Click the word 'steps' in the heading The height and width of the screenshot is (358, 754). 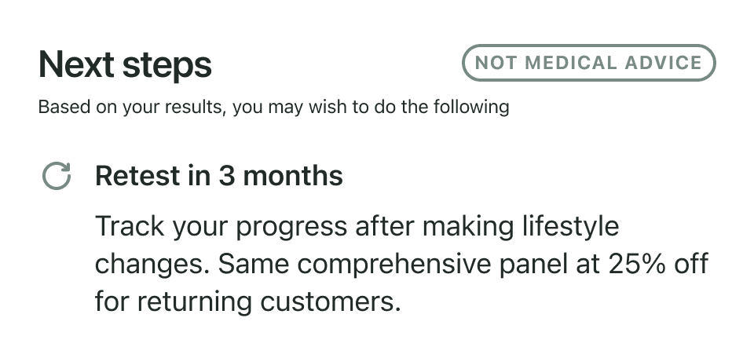[170, 65]
